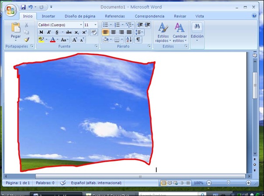The image size is (264, 196).
Task: Open the Portapapeles pane launcher
Action: [x=32, y=46]
